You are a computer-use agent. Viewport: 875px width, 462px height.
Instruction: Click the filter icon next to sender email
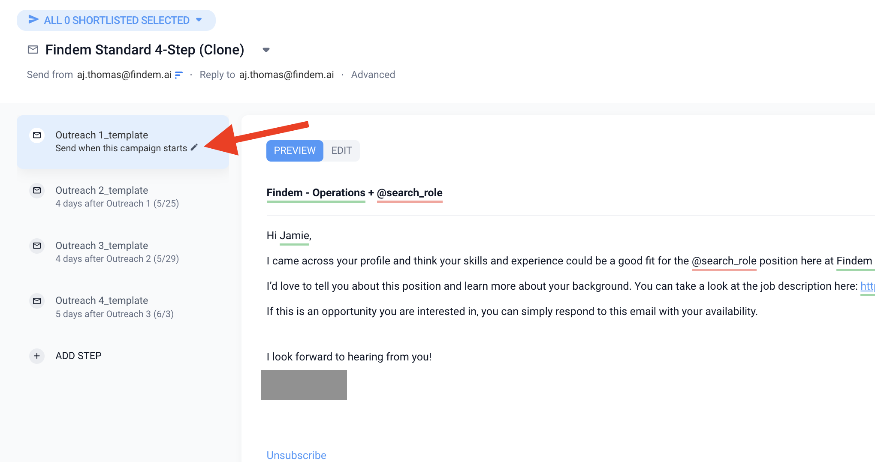click(179, 75)
